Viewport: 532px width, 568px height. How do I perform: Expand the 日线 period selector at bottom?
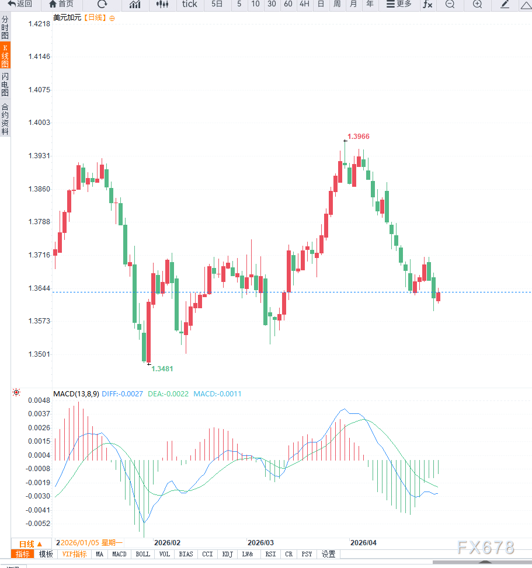pyautogui.click(x=31, y=544)
